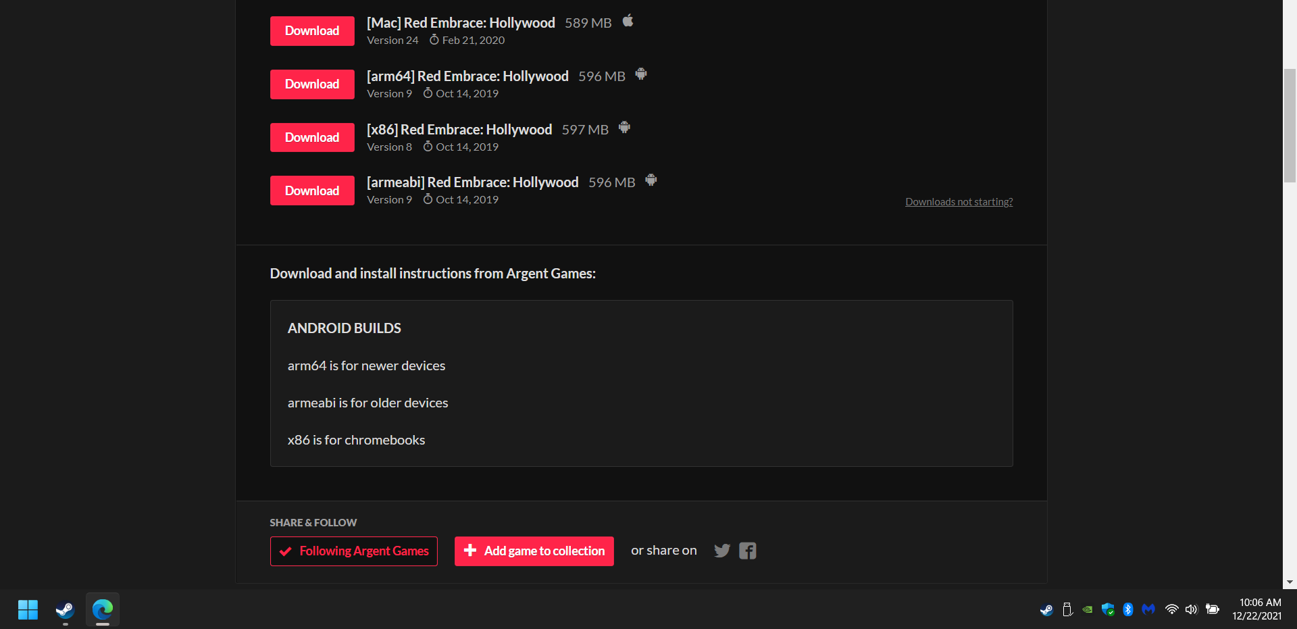The height and width of the screenshot is (629, 1297).
Task: Click 'Version 24' label
Action: (392, 41)
